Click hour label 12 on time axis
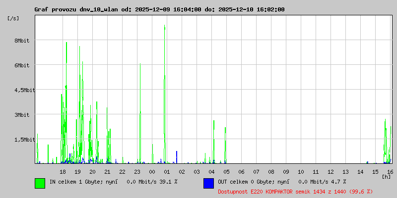 (x=331, y=172)
